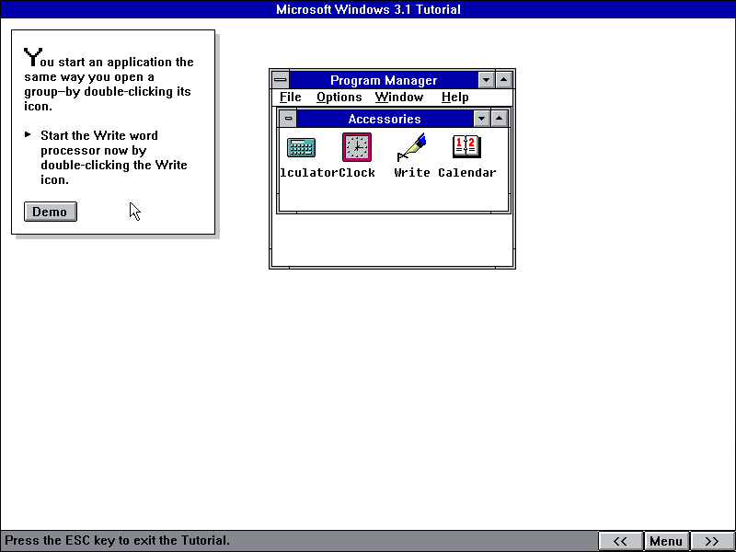Click the Accessories title bar
This screenshot has height=552, width=736.
click(x=385, y=119)
